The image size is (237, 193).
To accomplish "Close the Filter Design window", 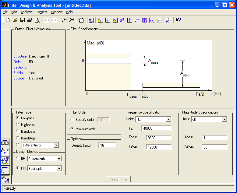I will click(x=232, y=5).
